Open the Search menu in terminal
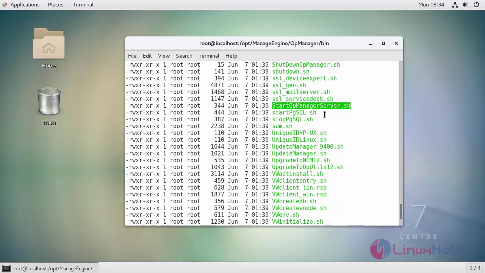Screen dimensions: 485x273 click(x=184, y=56)
